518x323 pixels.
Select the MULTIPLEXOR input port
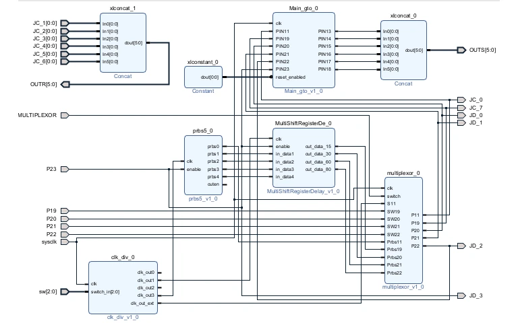[x=65, y=115]
